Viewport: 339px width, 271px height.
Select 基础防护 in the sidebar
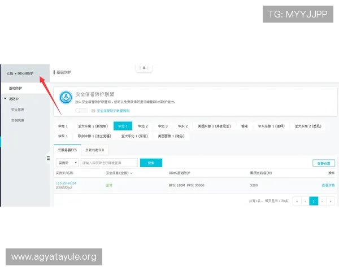pyautogui.click(x=15, y=88)
